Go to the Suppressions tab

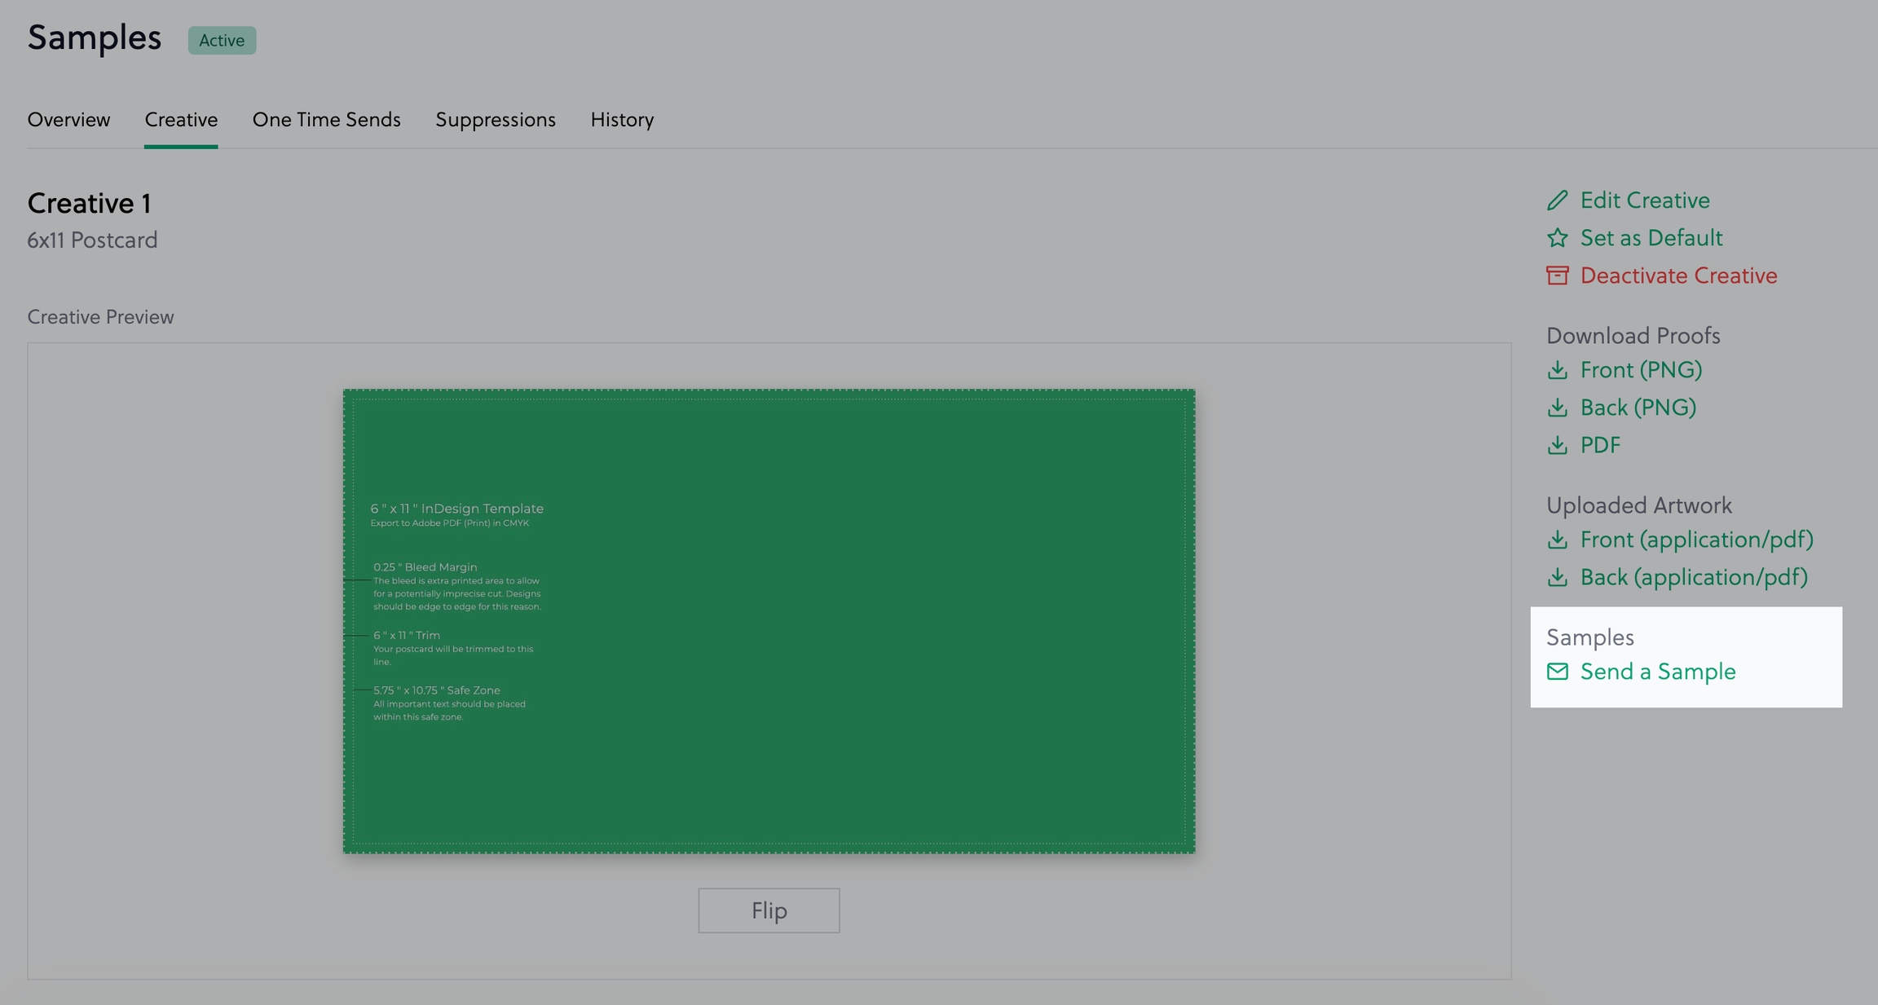click(495, 120)
